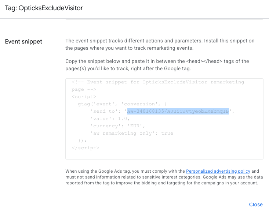Click the 'aw_remarketing_only': true line
This screenshot has width=269, height=210.
click(x=132, y=133)
